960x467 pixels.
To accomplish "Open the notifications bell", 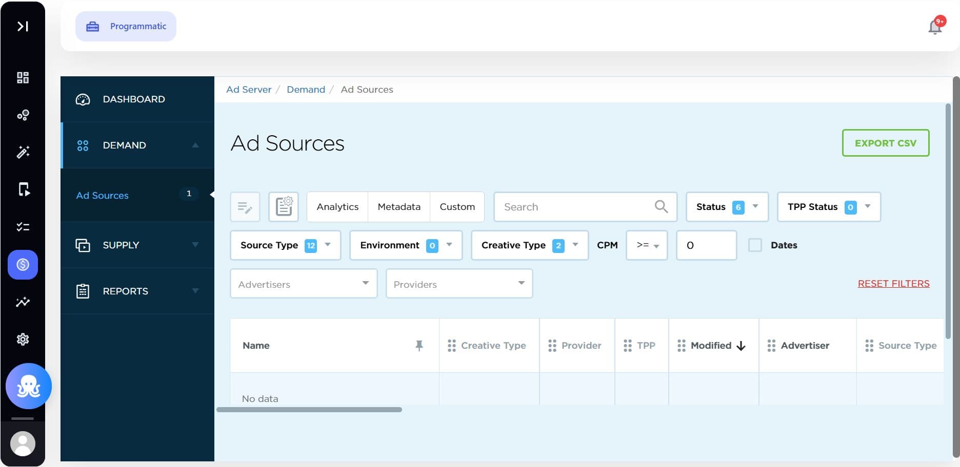I will pyautogui.click(x=935, y=27).
